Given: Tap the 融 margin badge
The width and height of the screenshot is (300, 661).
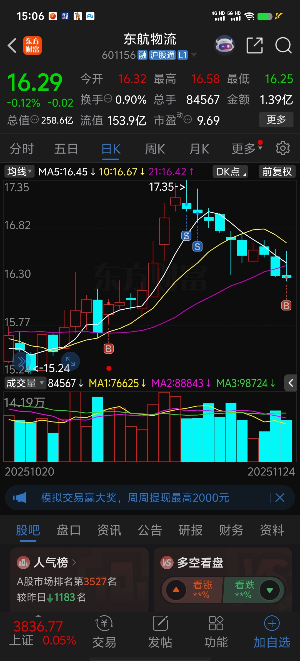Looking at the screenshot, I should [x=142, y=55].
